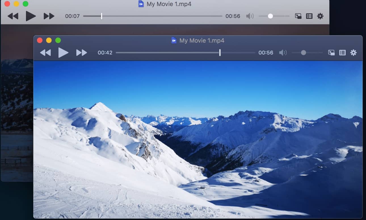Open settings gear in back window
The height and width of the screenshot is (220, 366).
320,16
